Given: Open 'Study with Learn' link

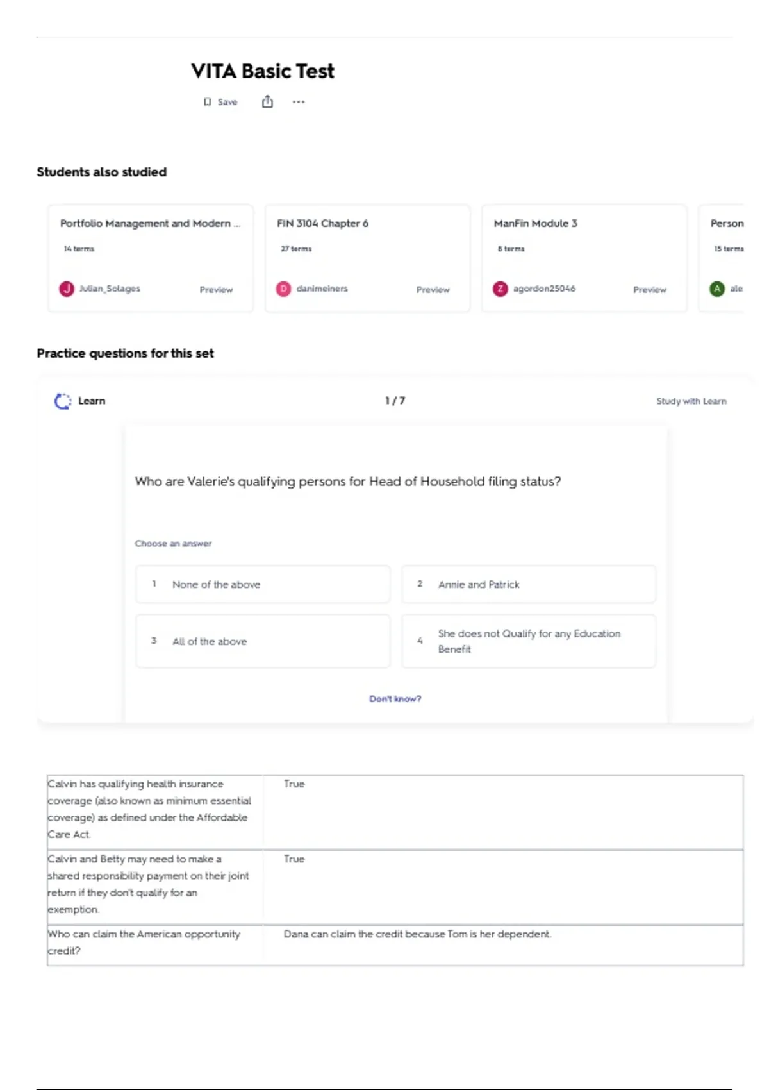Looking at the screenshot, I should [691, 401].
